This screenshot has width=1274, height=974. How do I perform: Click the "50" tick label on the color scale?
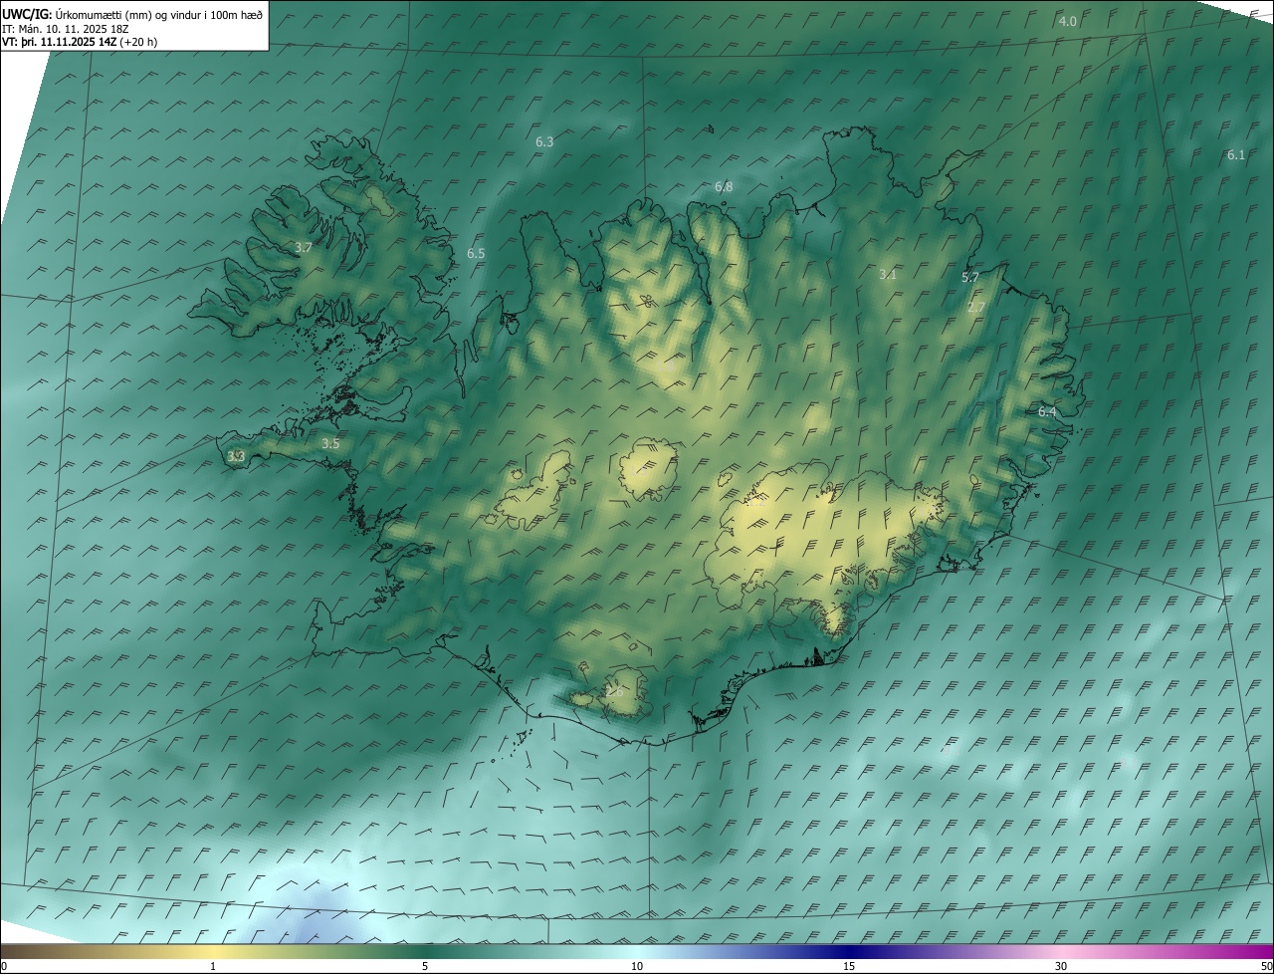pyautogui.click(x=1266, y=966)
